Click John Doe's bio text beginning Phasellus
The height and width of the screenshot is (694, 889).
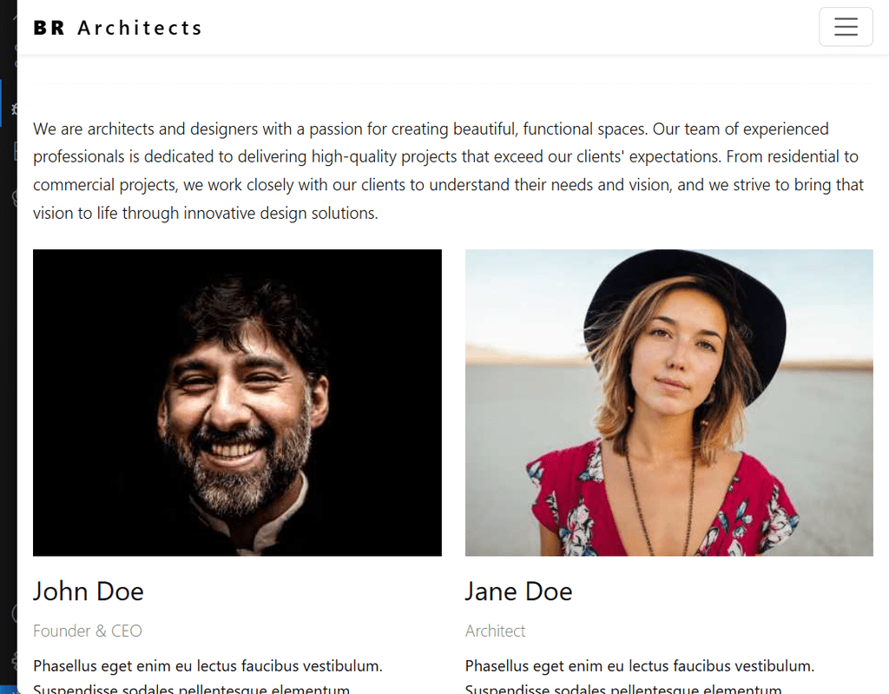coord(207,667)
